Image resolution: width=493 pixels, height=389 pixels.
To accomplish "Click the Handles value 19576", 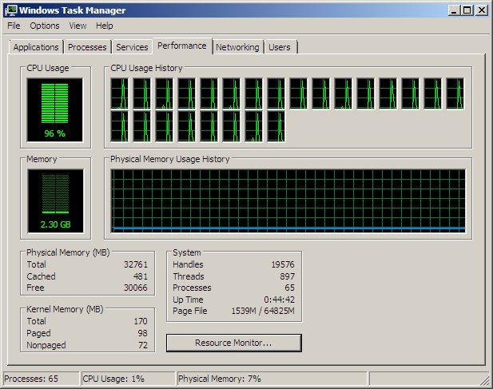I will click(x=283, y=264).
